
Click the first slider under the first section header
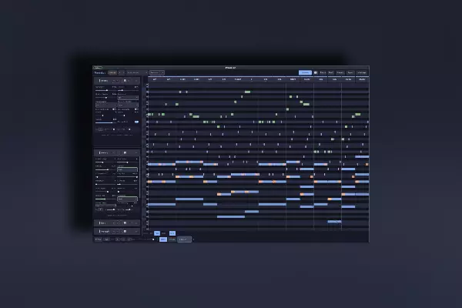tap(105, 90)
